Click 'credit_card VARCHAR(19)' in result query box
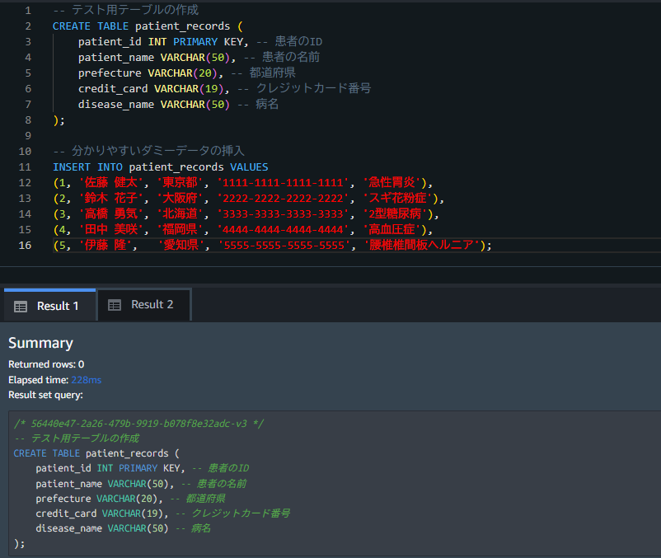Image resolution: width=661 pixels, height=558 pixels. coord(99,513)
